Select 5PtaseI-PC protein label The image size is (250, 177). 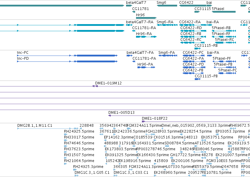227,70
